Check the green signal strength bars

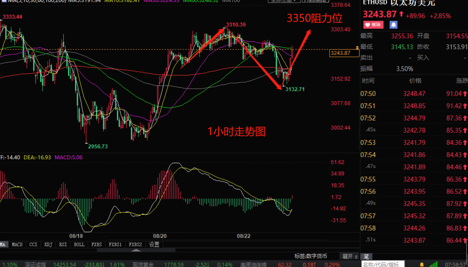433,264
